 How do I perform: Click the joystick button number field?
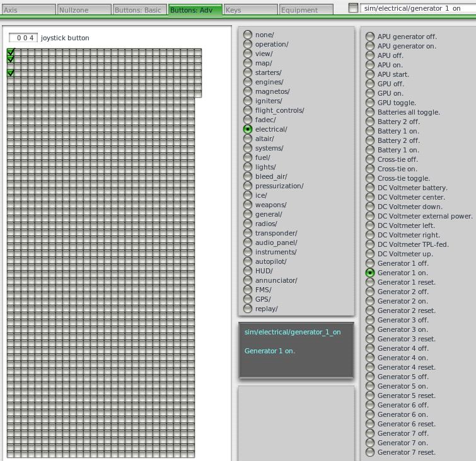tap(23, 38)
